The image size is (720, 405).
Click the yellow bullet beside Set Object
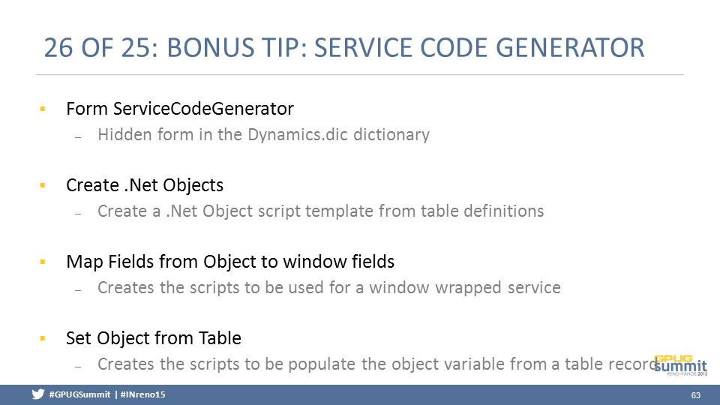pyautogui.click(x=43, y=338)
